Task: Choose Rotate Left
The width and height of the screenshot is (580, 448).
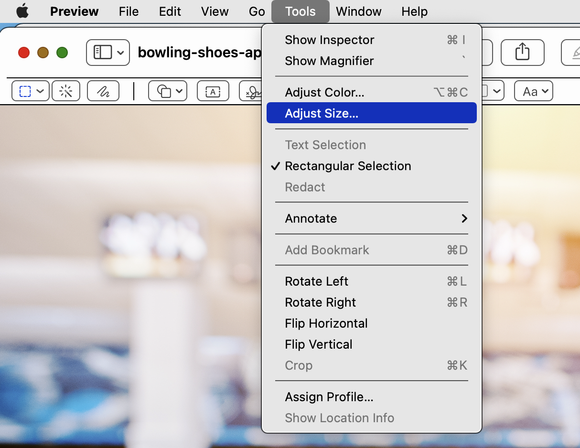Action: [x=372, y=281]
